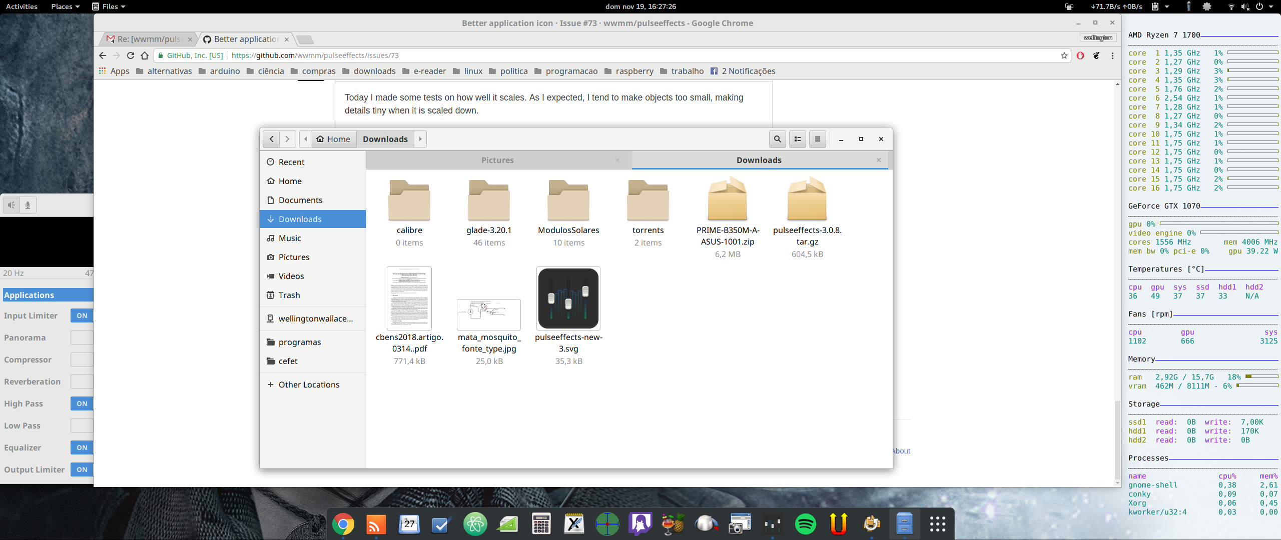This screenshot has width=1281, height=540.
Task: Select the Applications row in PulseEffects
Action: [48, 295]
